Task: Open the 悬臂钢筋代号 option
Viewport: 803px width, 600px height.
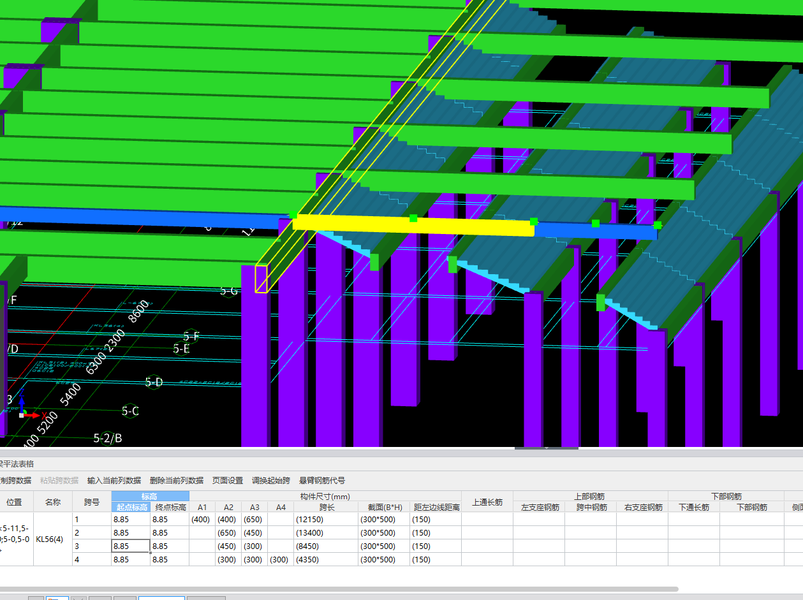Action: pyautogui.click(x=322, y=480)
